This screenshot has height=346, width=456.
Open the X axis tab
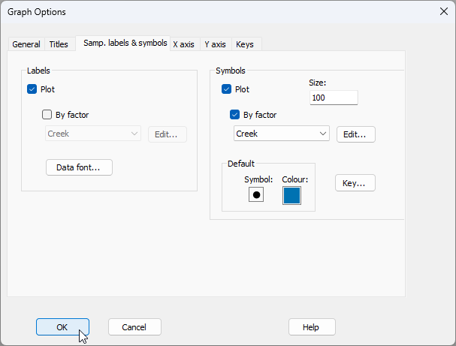[x=185, y=44]
